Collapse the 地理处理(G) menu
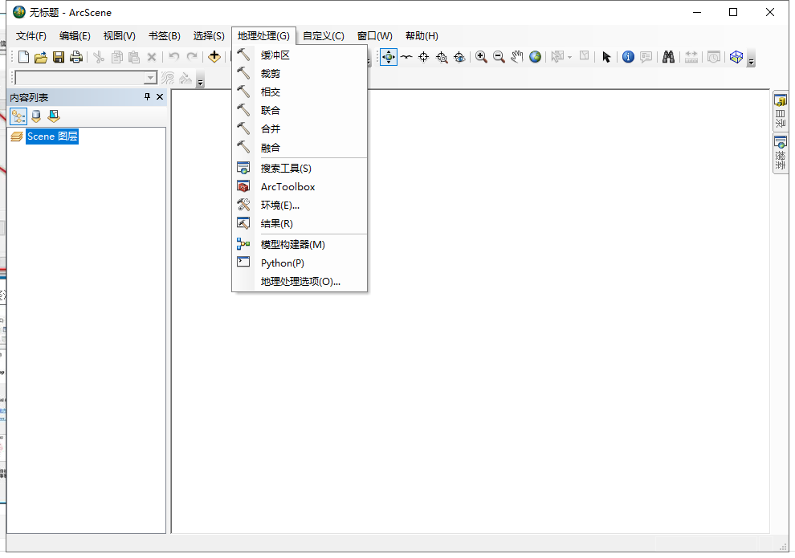The height and width of the screenshot is (558, 795). [x=263, y=36]
